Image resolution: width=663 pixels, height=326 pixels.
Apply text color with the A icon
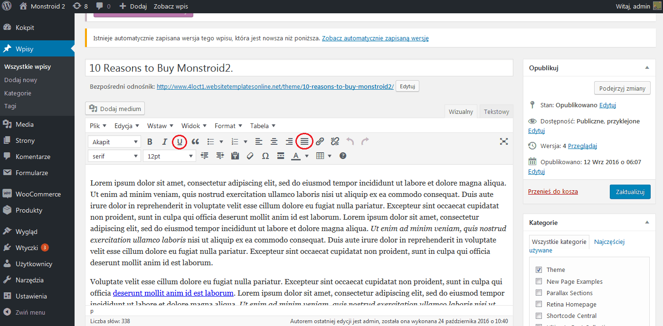pyautogui.click(x=296, y=156)
